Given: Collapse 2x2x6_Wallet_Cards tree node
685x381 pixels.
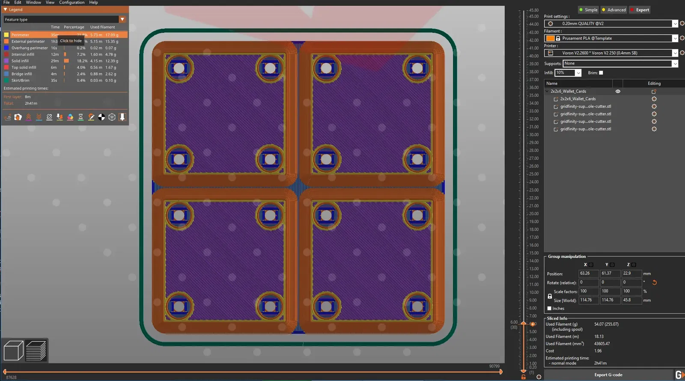Looking at the screenshot, I should point(547,91).
